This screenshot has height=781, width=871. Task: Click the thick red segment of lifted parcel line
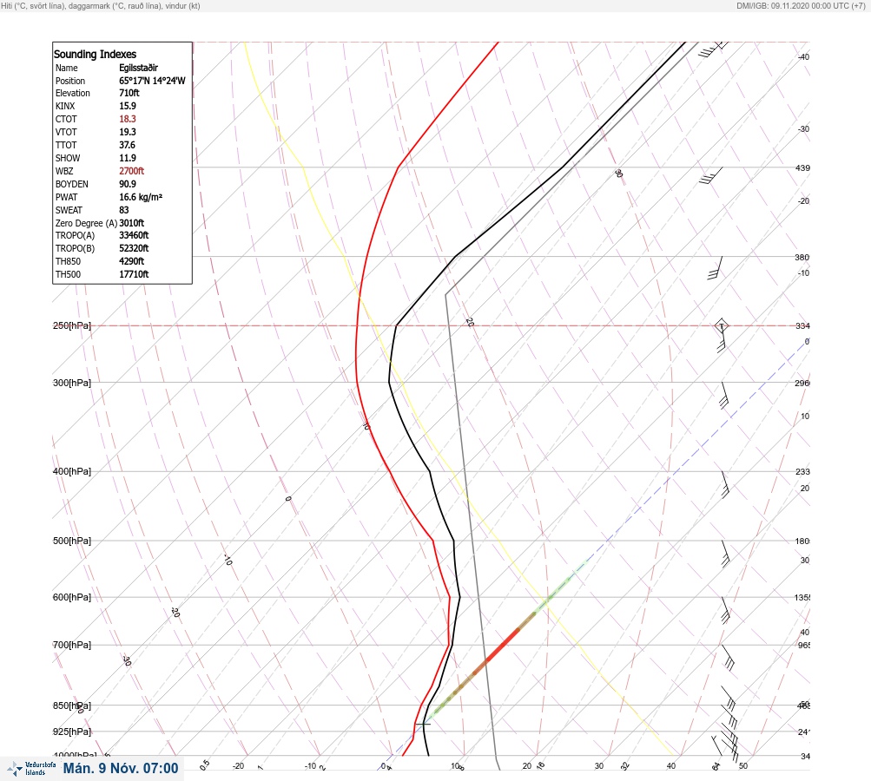point(502,645)
